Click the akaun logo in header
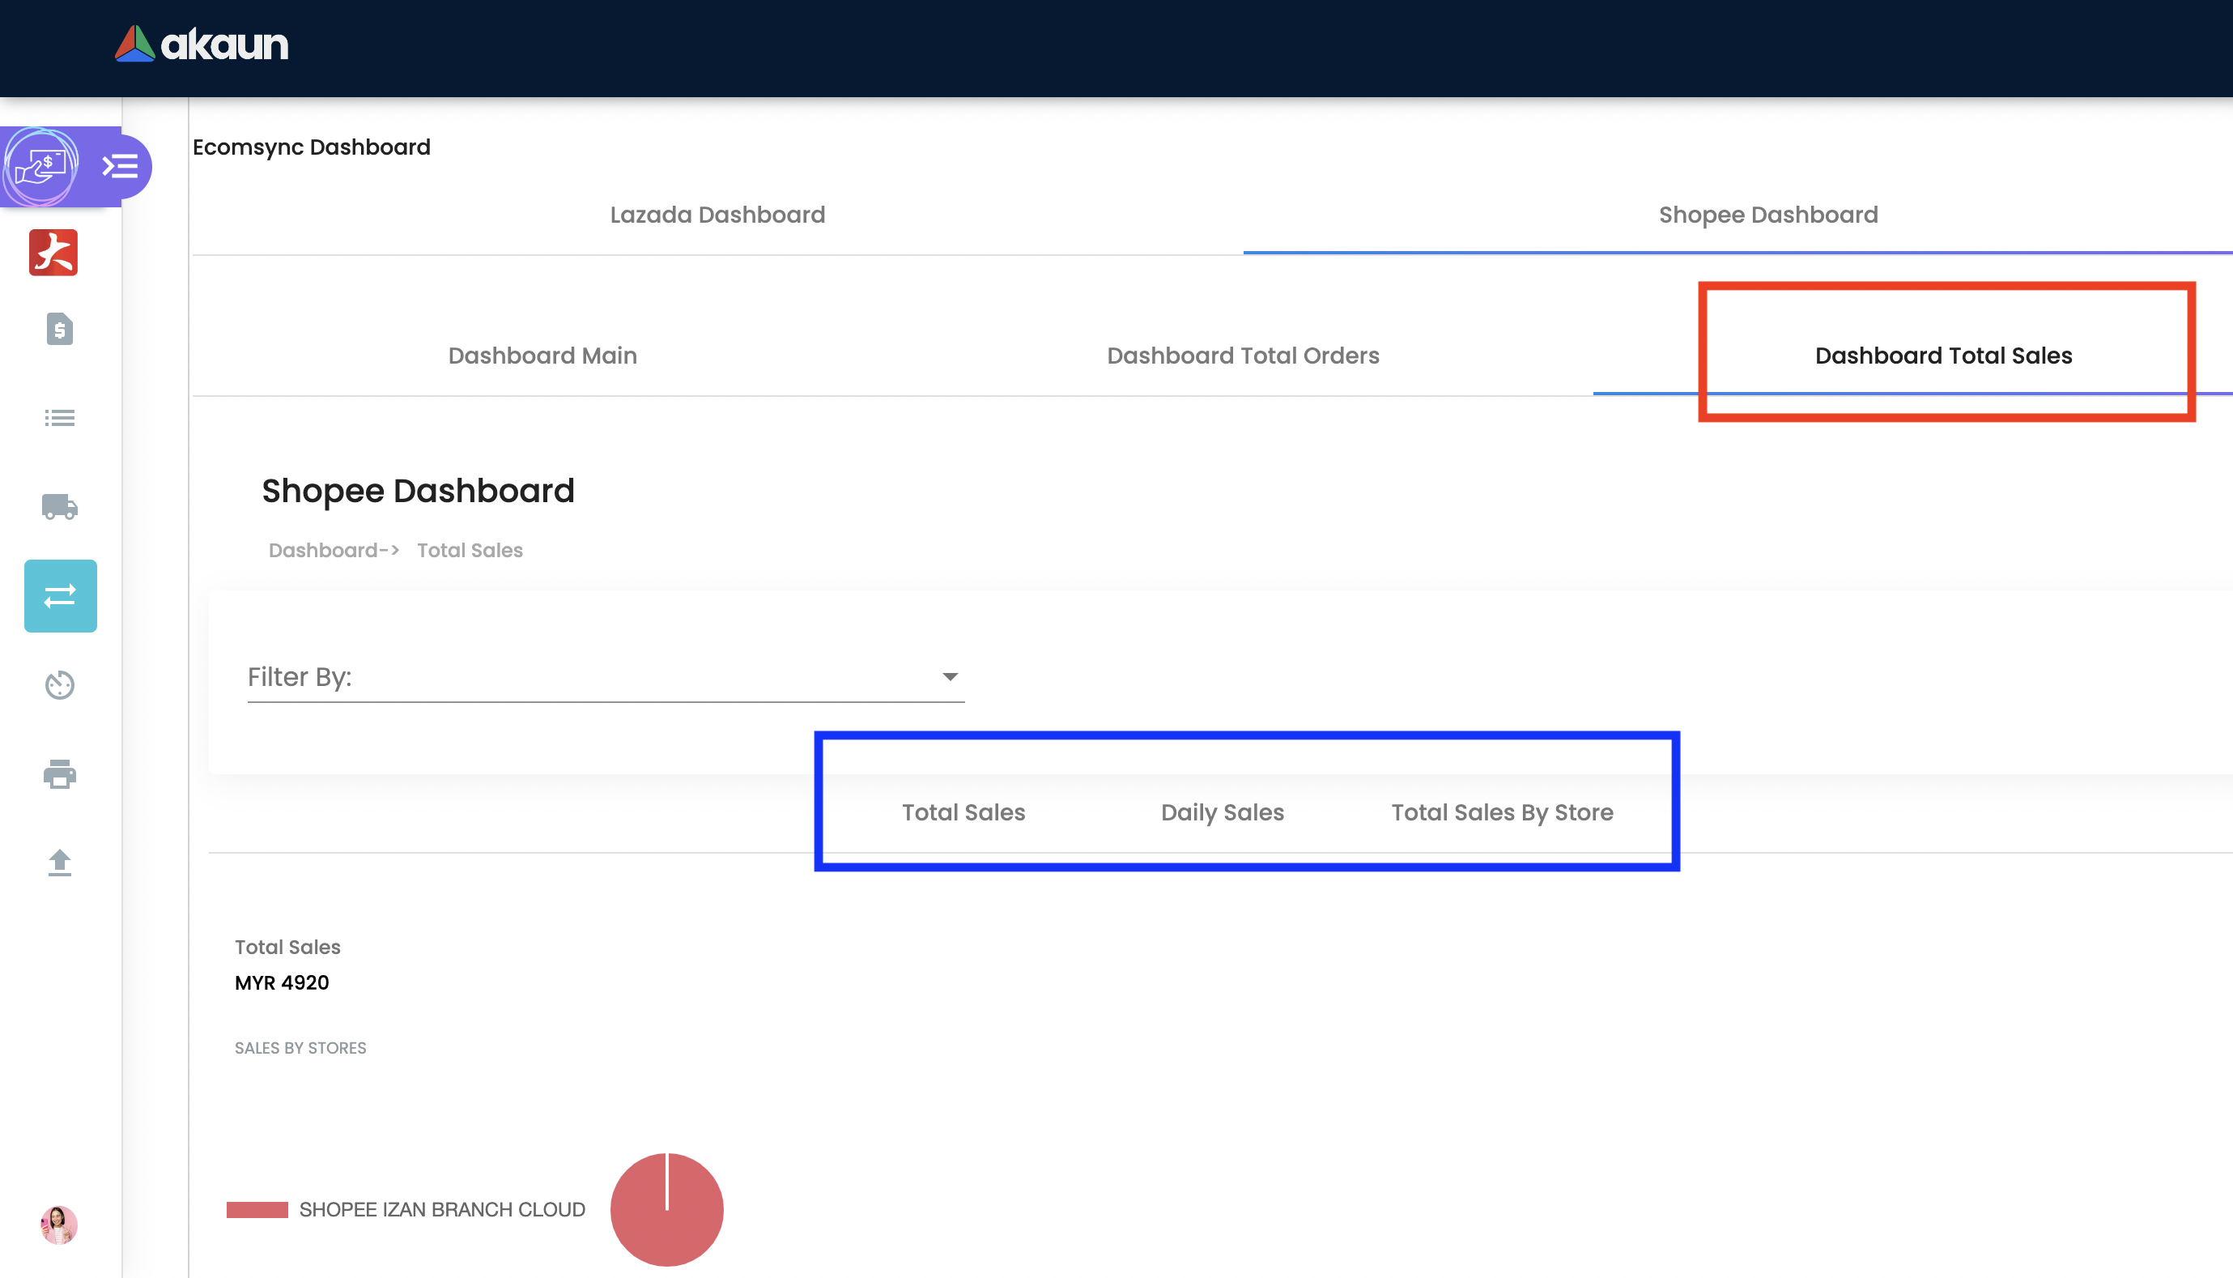2233x1278 pixels. (x=201, y=44)
